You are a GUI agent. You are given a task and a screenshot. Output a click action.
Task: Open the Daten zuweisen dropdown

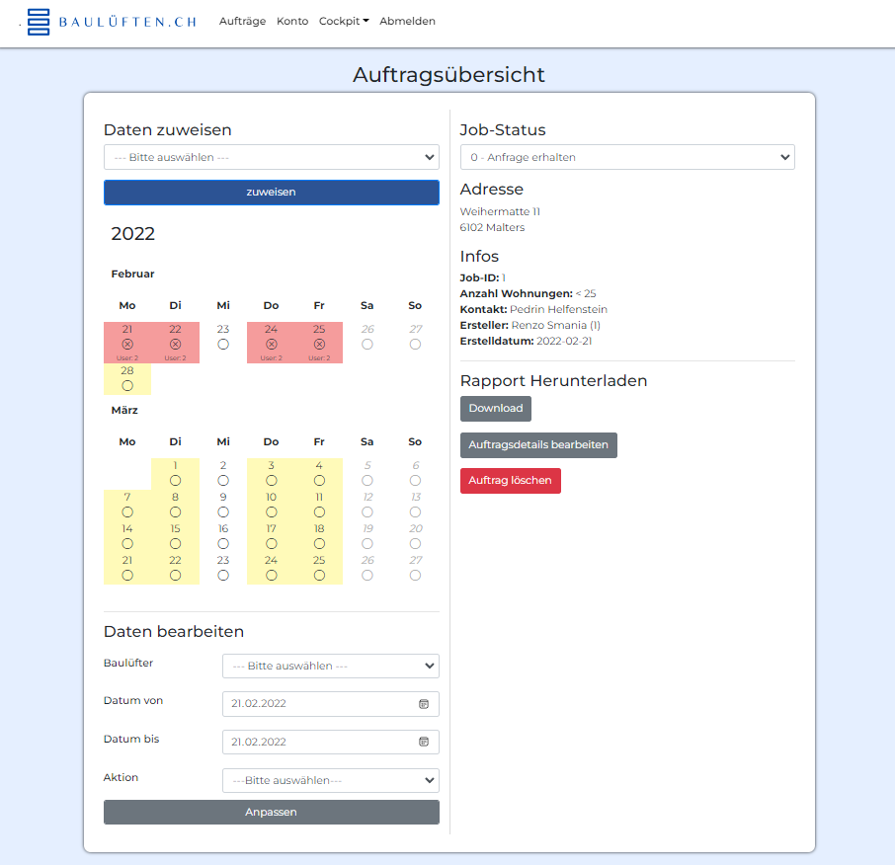tap(271, 157)
